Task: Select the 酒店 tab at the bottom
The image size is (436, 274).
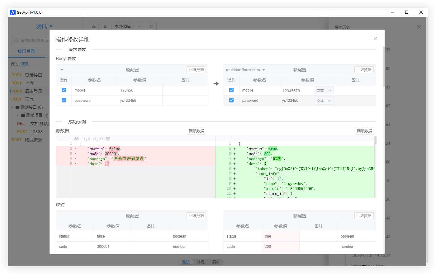Action: point(216,262)
